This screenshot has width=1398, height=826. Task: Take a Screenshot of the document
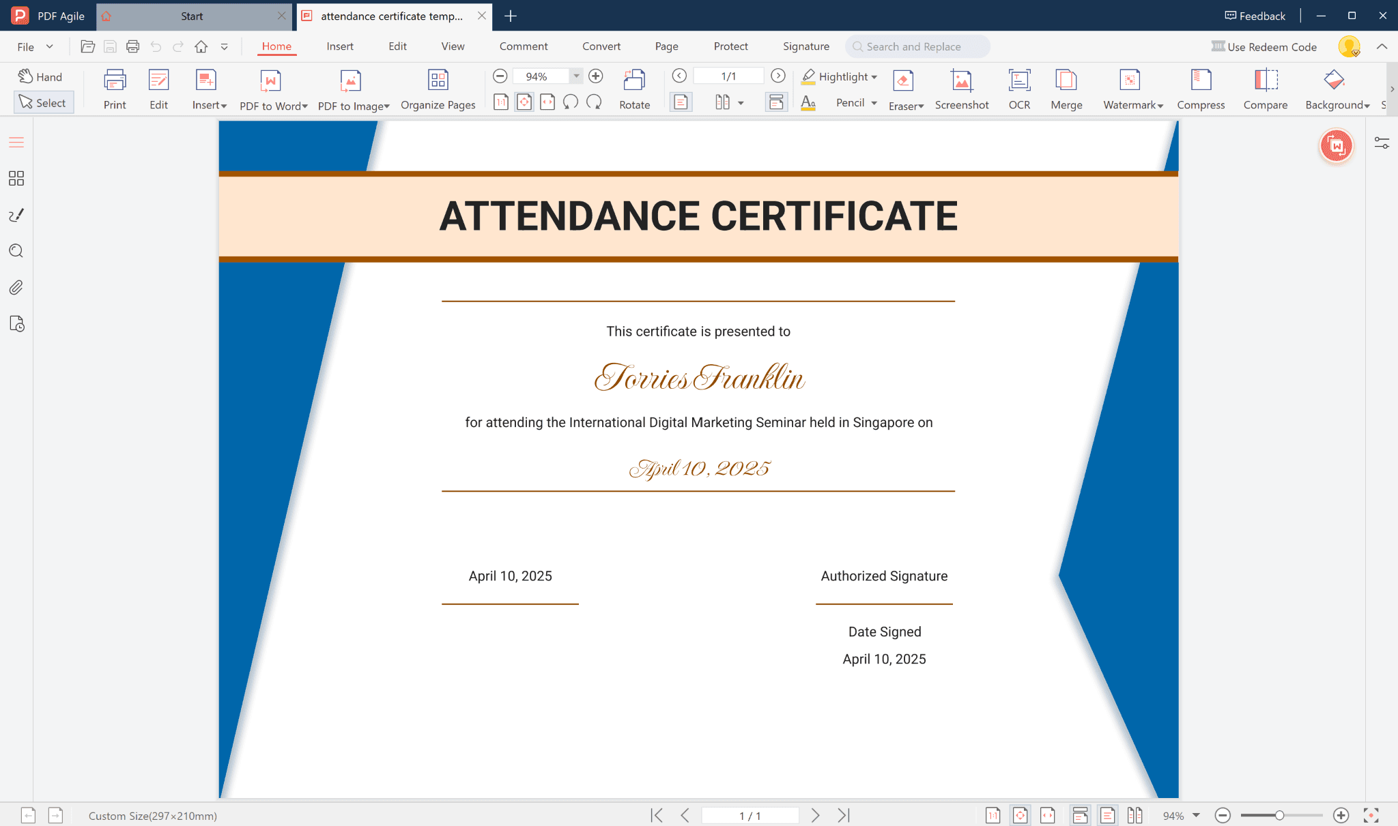pyautogui.click(x=962, y=87)
